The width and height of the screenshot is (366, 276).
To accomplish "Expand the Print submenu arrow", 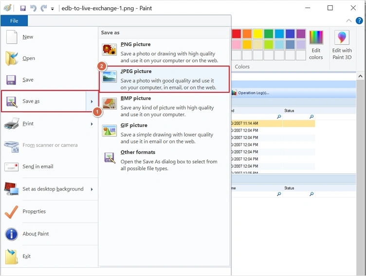I will tap(92, 124).
